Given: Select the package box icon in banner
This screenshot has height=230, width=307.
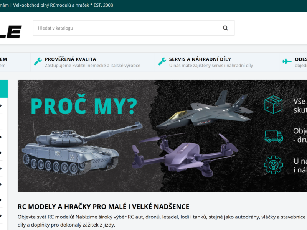Looking at the screenshot, I should click(x=273, y=105).
